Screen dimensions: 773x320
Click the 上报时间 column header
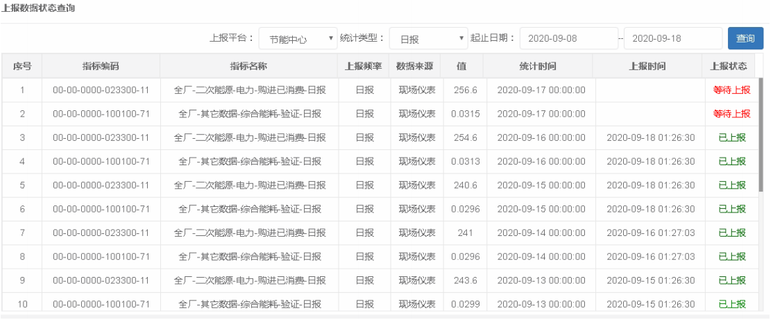pos(647,66)
